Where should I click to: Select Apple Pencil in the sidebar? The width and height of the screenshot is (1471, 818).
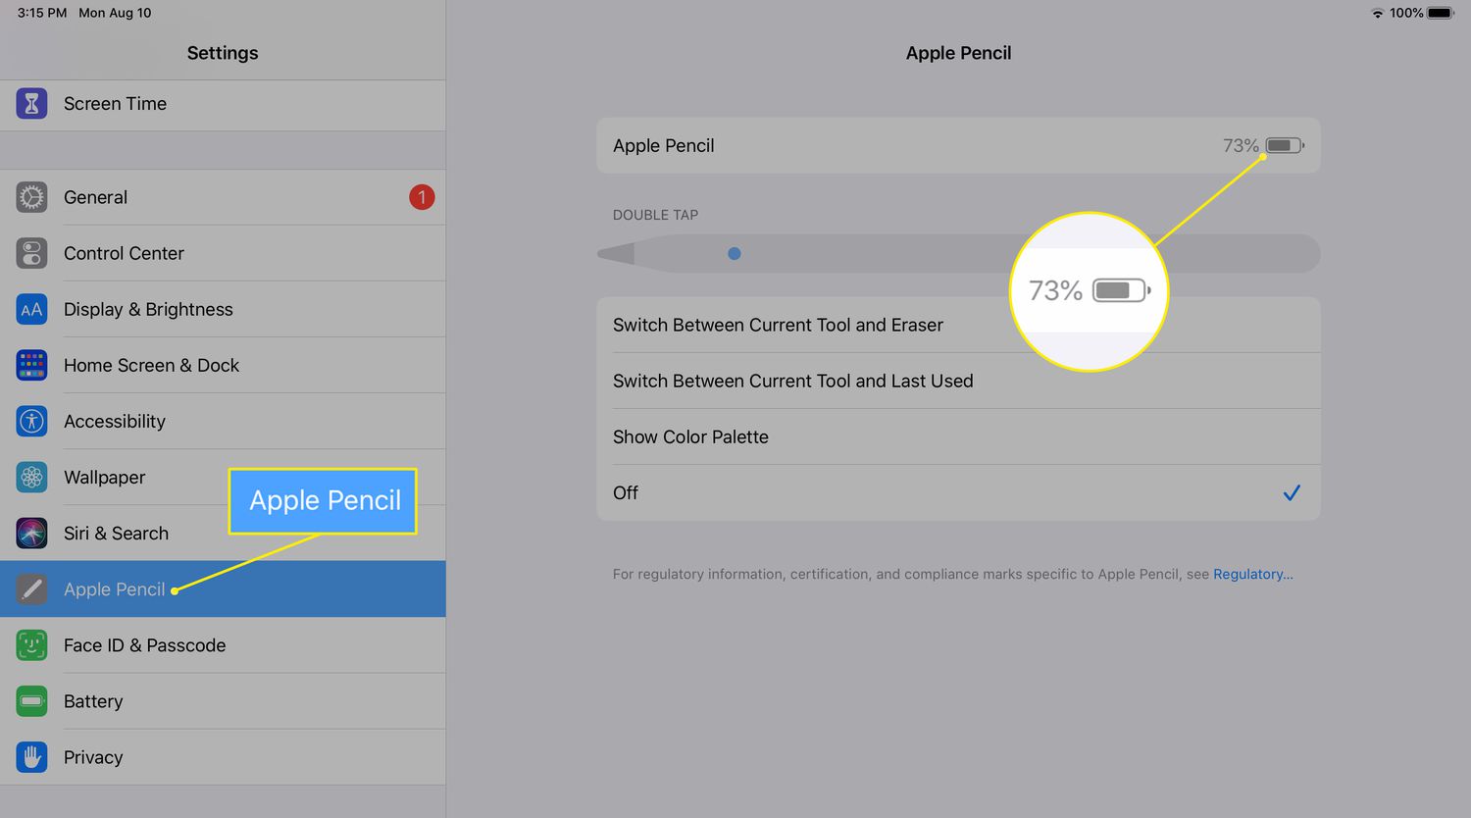[x=114, y=589]
